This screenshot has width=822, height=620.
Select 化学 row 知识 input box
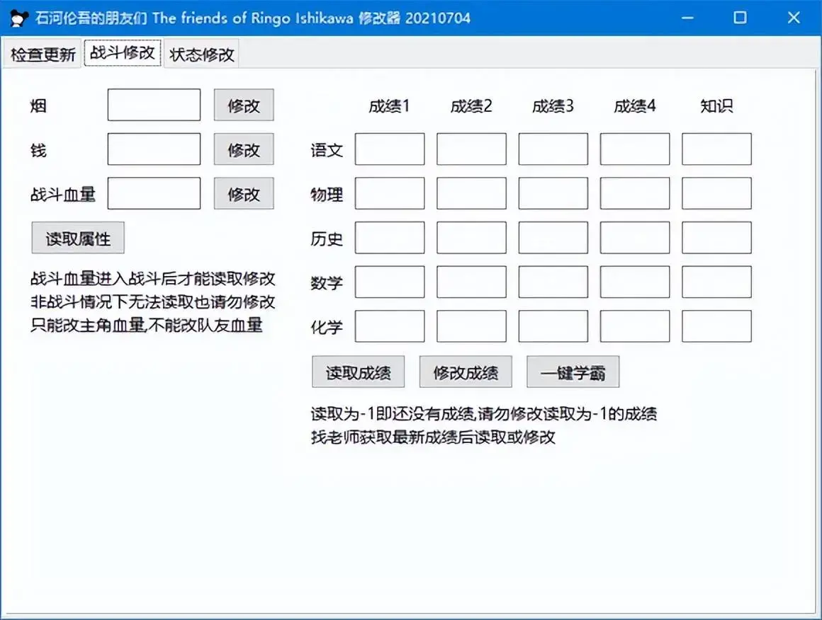click(x=716, y=326)
